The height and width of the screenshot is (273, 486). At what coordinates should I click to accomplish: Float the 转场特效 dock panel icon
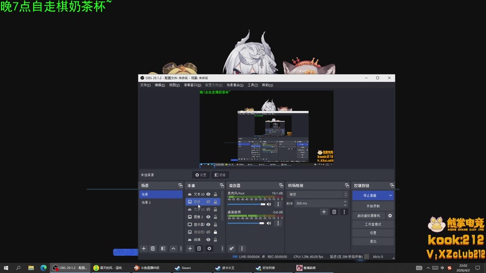[x=346, y=186]
